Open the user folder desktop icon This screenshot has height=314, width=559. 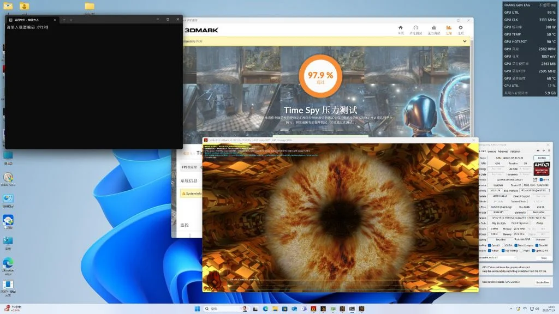pos(24,6)
